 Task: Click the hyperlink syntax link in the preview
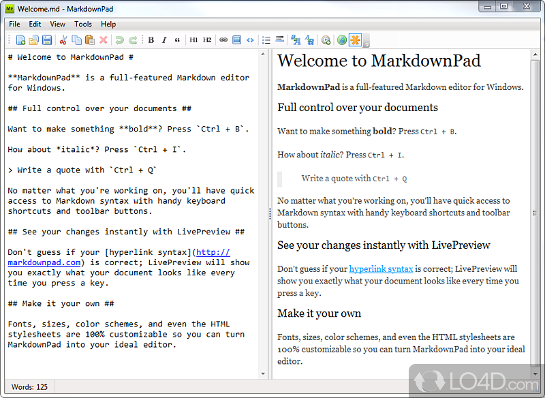tap(381, 269)
